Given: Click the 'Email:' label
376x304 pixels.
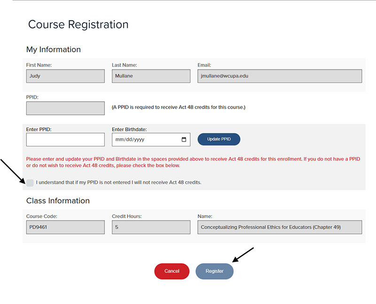Looking at the screenshot, I should coord(204,65).
